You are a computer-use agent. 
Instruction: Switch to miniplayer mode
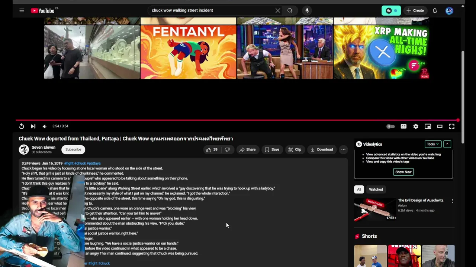428,126
